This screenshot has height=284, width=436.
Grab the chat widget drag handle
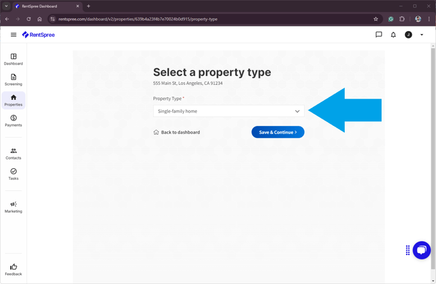(x=407, y=250)
